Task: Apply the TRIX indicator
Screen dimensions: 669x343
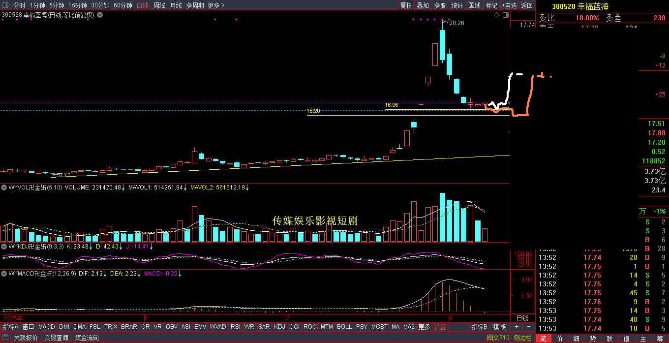Action: pyautogui.click(x=111, y=327)
